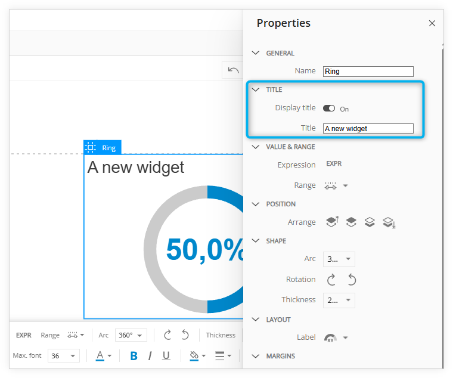Open Max. font size dropdown showing 36
Image resolution: width=453 pixels, height=378 pixels.
tap(64, 356)
